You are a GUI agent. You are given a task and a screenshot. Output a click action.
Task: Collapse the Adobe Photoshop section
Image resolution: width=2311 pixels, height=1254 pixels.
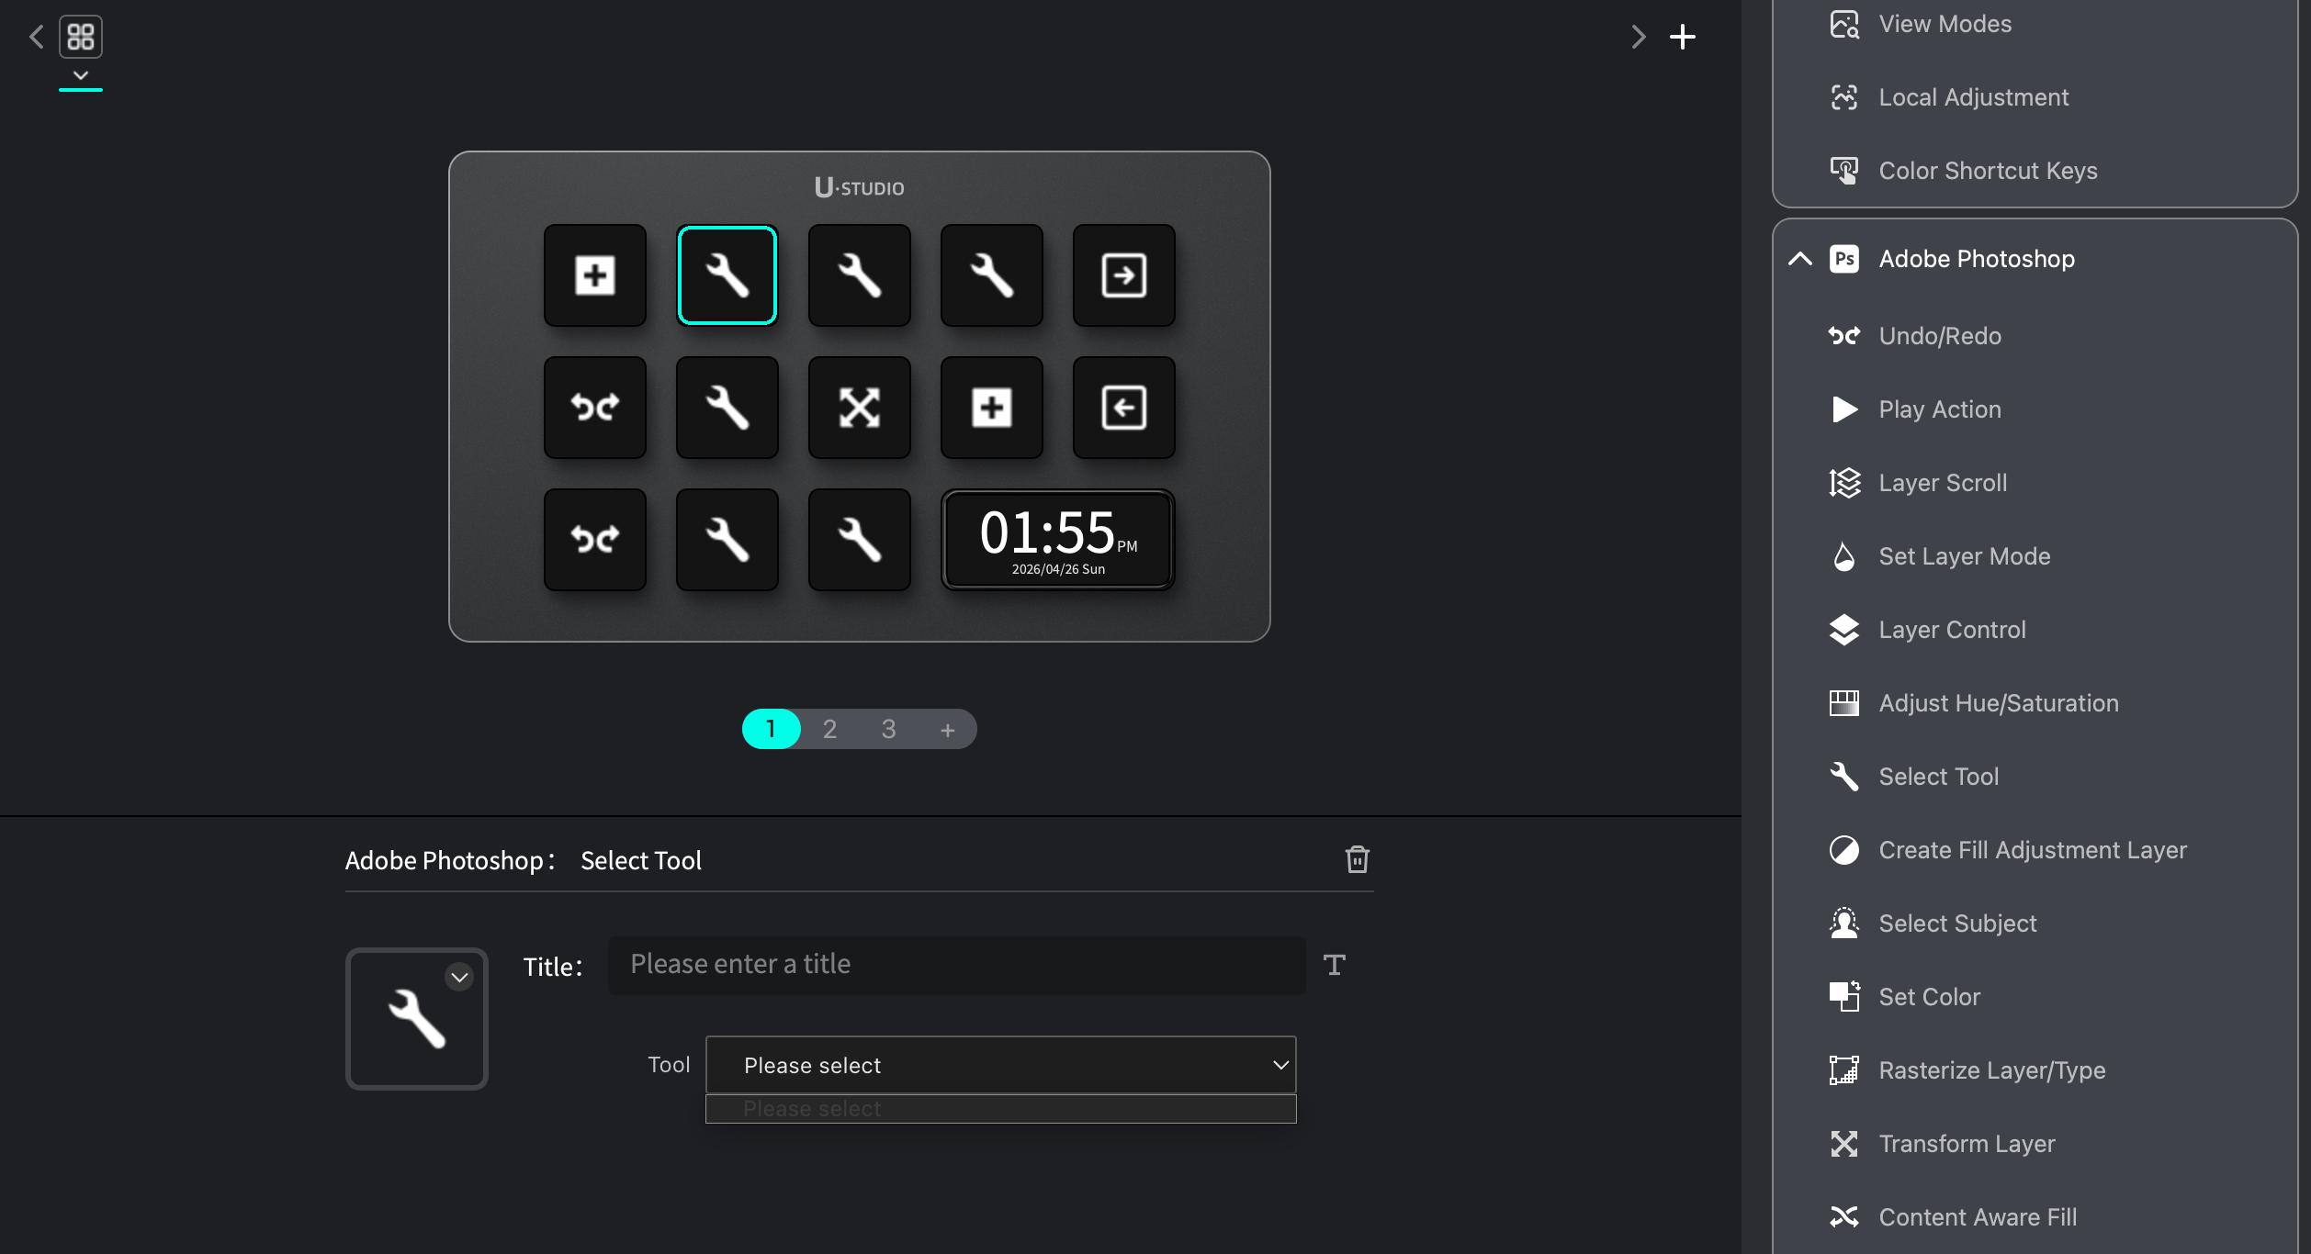point(1799,258)
